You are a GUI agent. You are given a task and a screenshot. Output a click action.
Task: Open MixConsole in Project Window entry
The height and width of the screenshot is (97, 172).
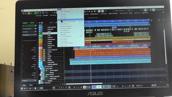point(70,22)
